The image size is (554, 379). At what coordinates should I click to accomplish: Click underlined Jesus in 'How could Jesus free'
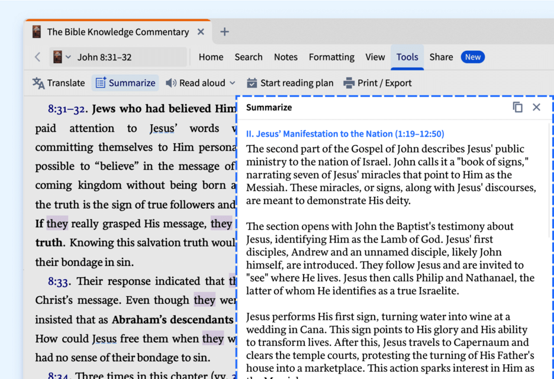pyautogui.click(x=104, y=339)
